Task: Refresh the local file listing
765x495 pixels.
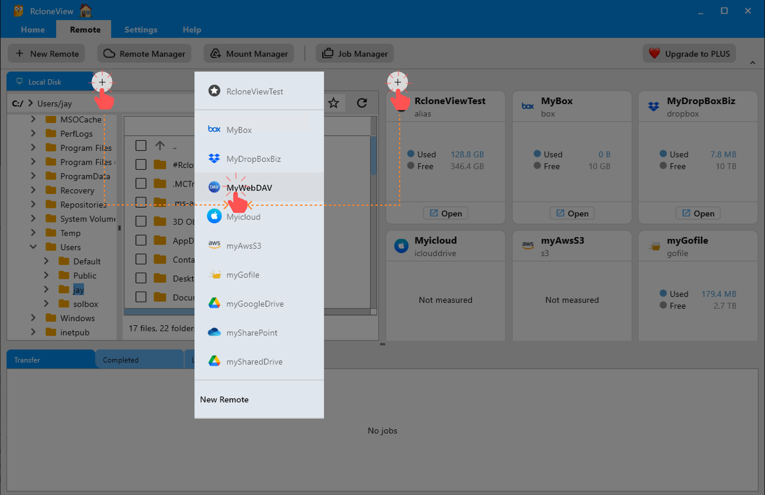Action: pyautogui.click(x=362, y=103)
